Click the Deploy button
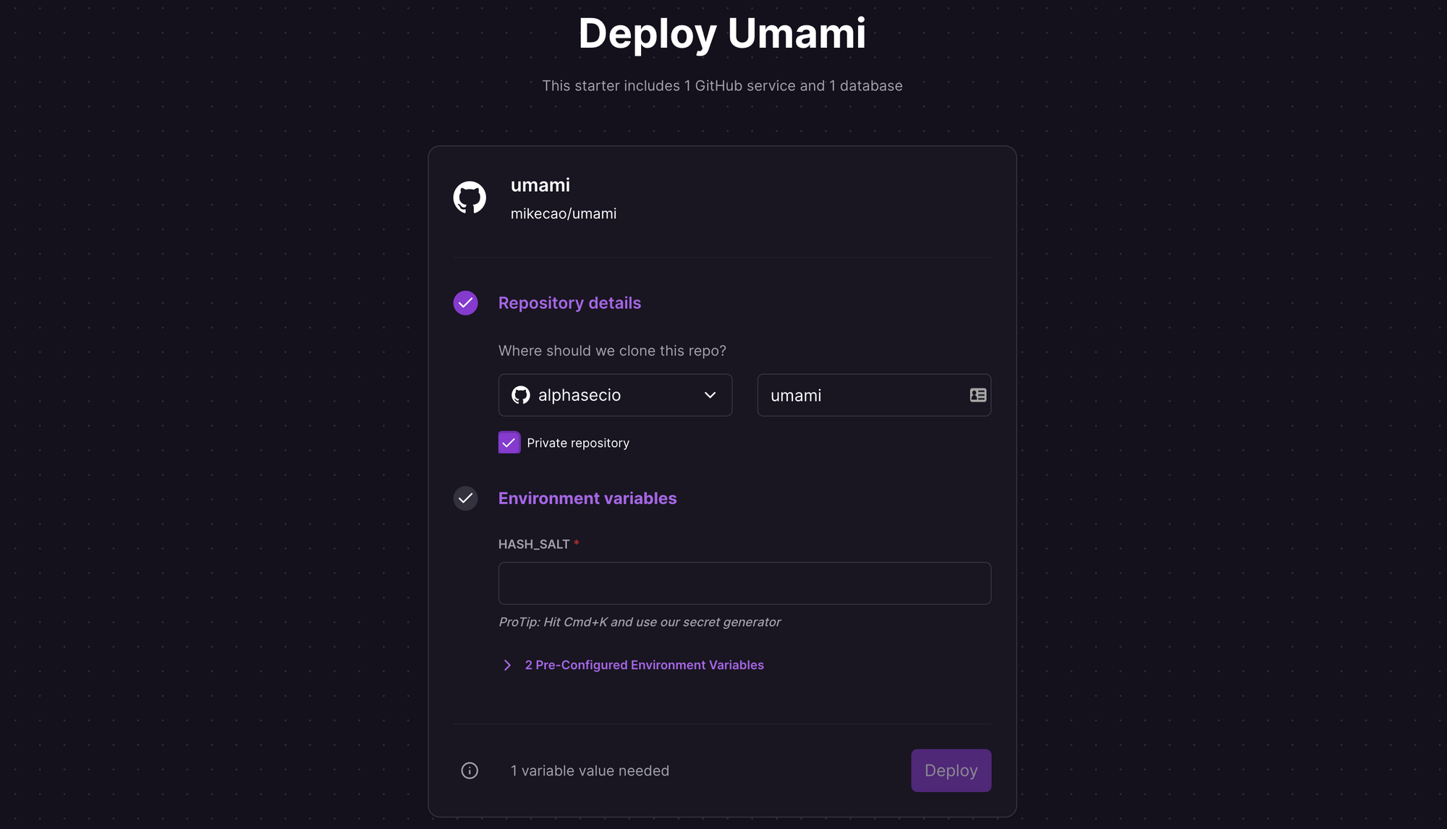The height and width of the screenshot is (829, 1447). point(951,770)
